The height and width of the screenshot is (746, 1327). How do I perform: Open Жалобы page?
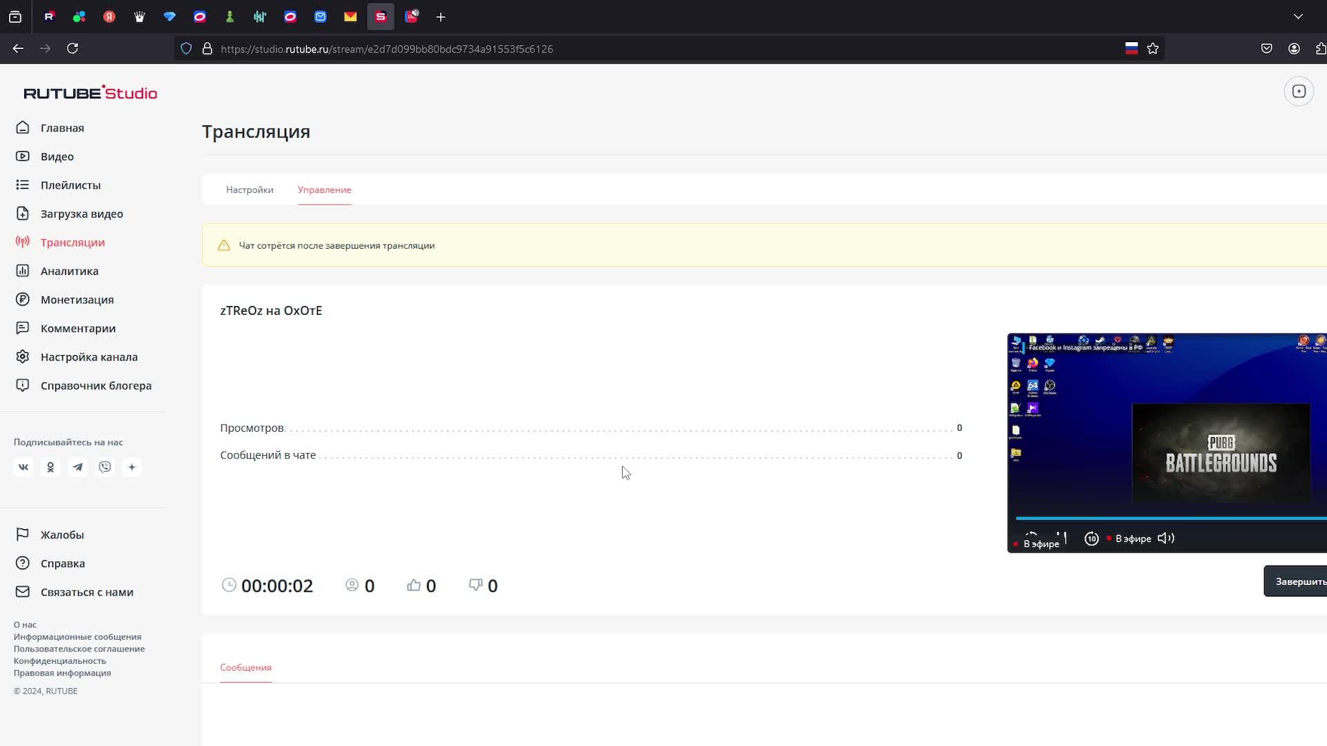click(x=50, y=535)
